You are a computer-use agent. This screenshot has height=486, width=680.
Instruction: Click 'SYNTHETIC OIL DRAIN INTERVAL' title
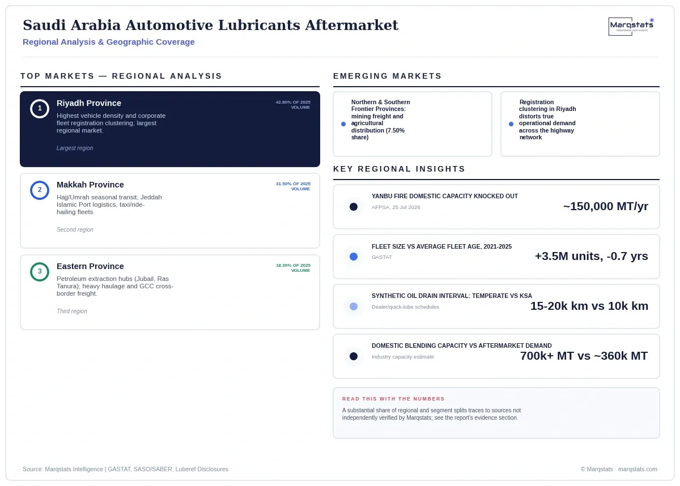[452, 296]
